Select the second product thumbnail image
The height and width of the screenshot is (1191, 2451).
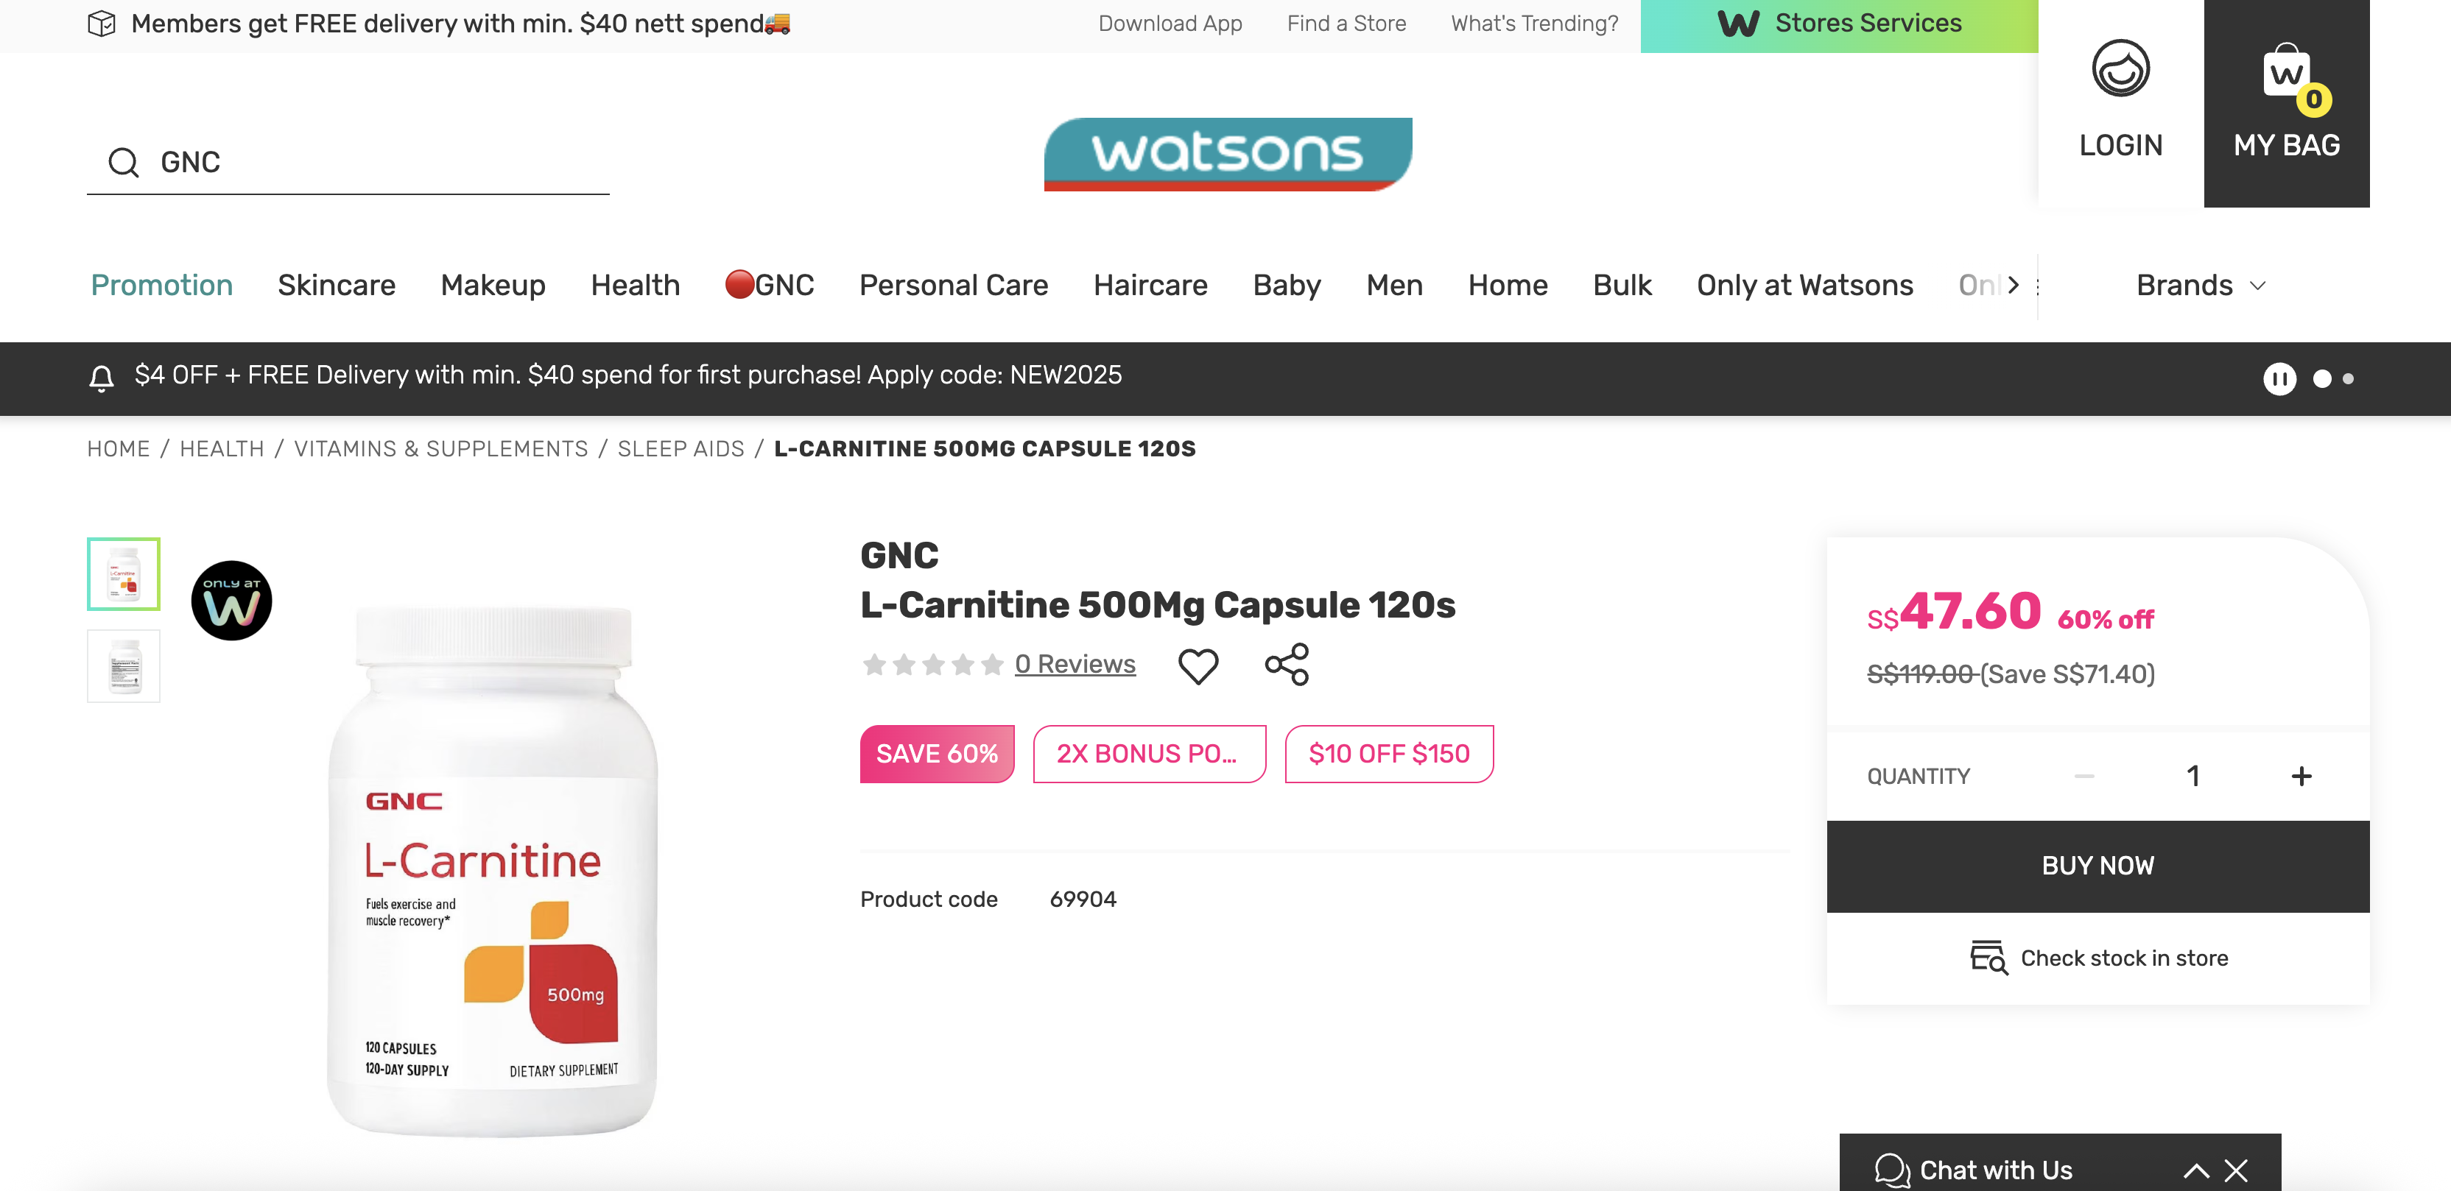pyautogui.click(x=124, y=666)
